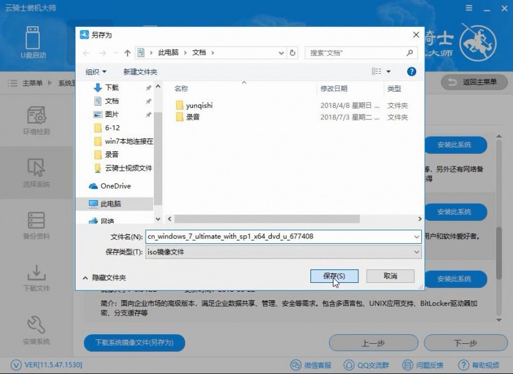Screen dimensions: 513x374
Task: Click 下载系统镜像文件(另存为) button
Action: click(135, 343)
